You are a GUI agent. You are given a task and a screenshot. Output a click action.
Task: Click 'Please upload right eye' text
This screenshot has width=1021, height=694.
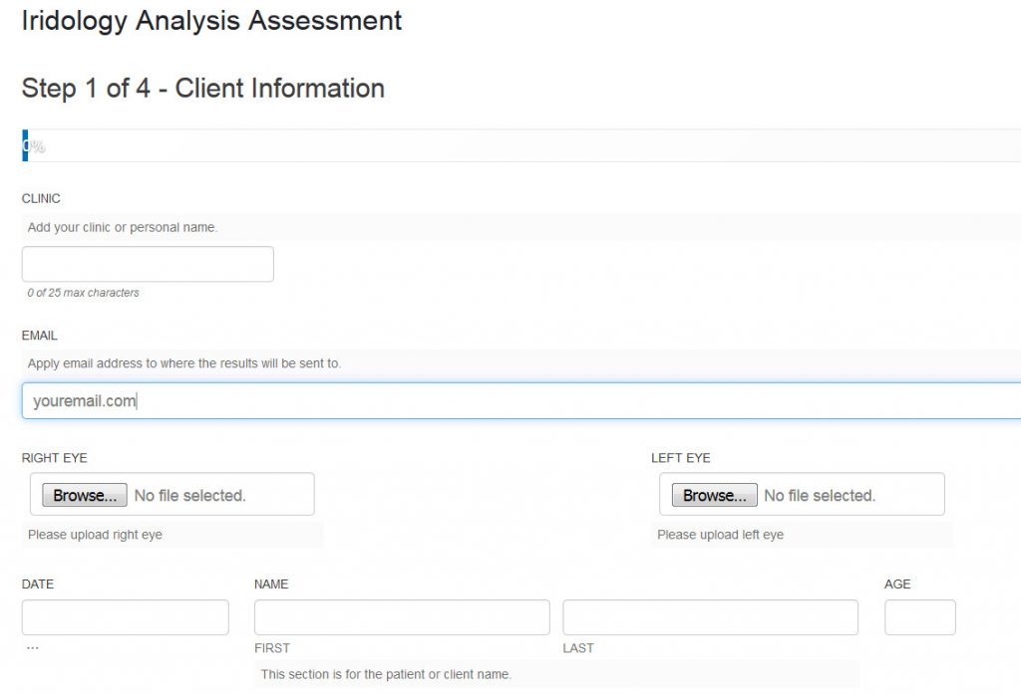coord(95,535)
